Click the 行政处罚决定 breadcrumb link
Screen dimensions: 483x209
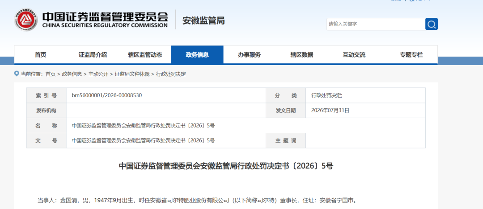(x=171, y=74)
